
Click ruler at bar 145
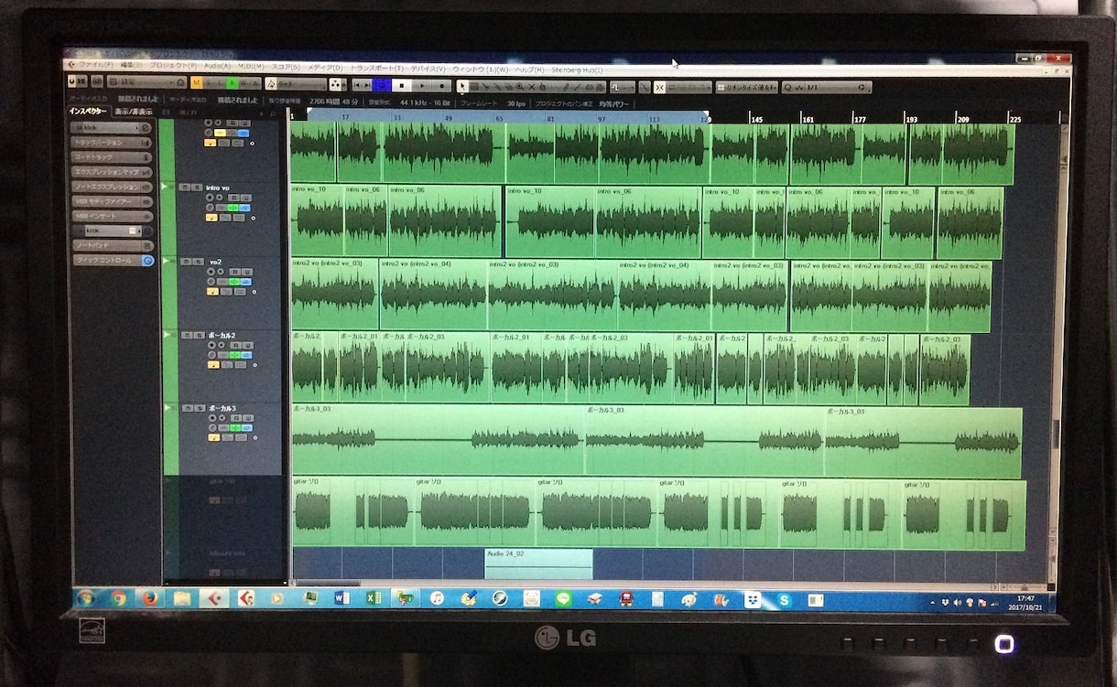[x=755, y=119]
